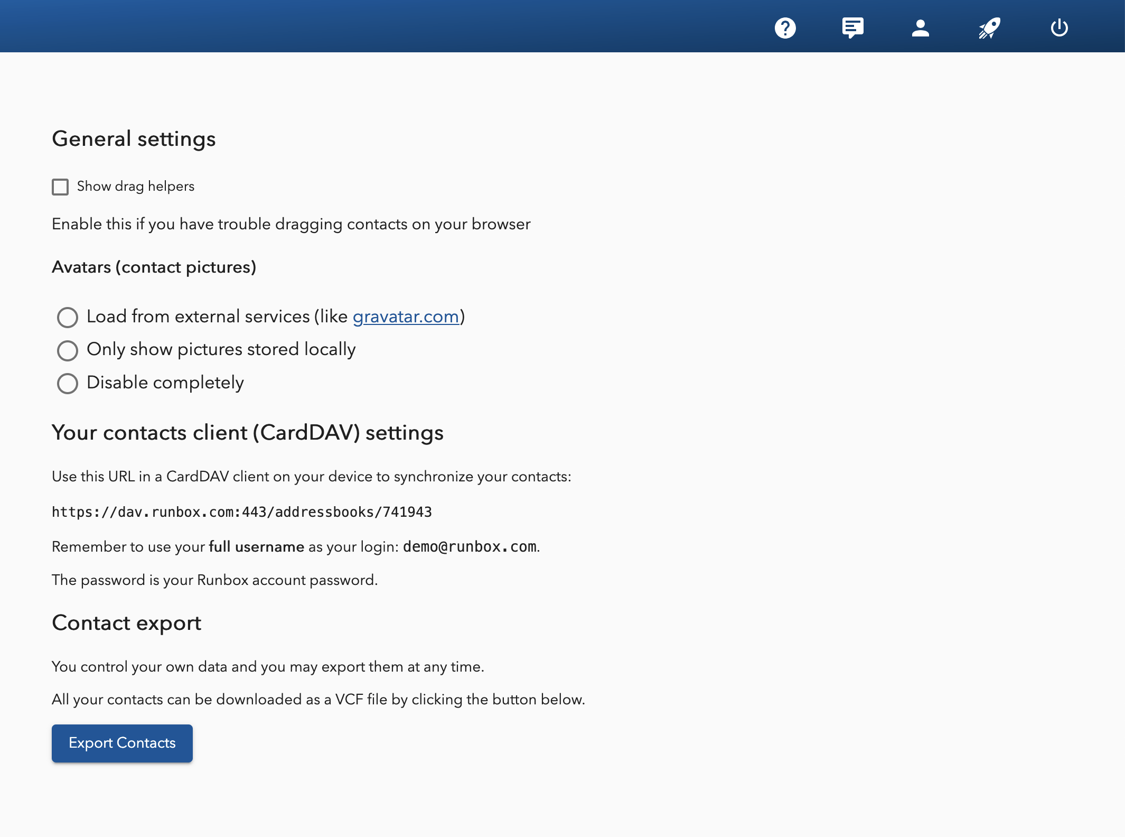Viewport: 1125px width, 837px height.
Task: Select Only show pictures stored locally
Action: [x=68, y=350]
